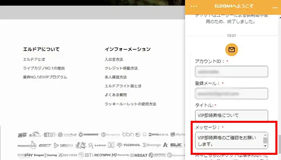Click the タイトル field with VIP即時昇格について
Viewport: 281px width, 160px height.
pos(232,115)
